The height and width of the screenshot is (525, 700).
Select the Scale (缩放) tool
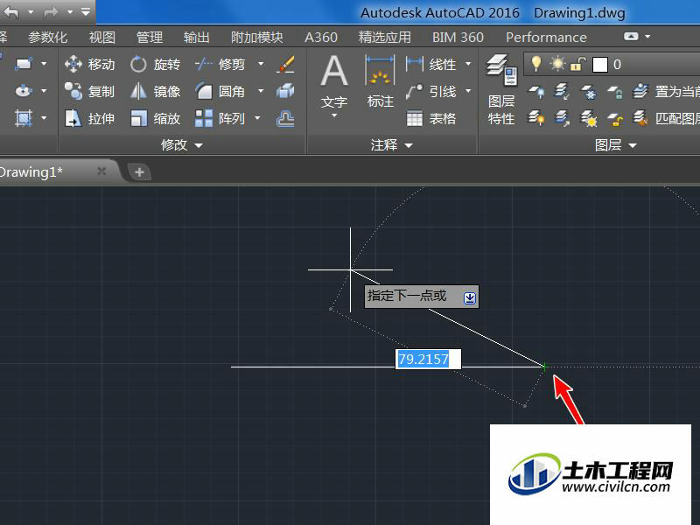tap(156, 119)
